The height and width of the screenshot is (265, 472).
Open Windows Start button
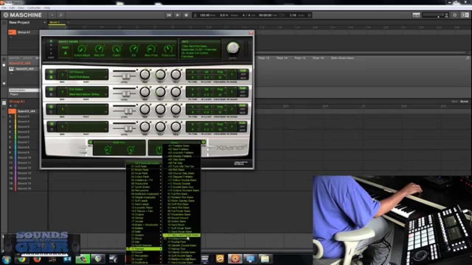[x=6, y=259]
